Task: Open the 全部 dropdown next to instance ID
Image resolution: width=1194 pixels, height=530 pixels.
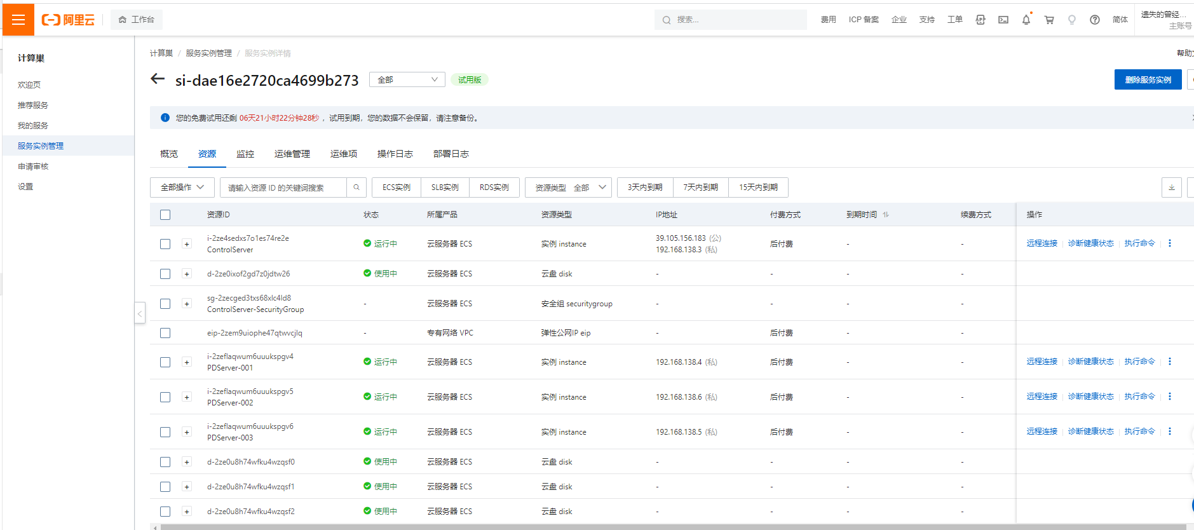Action: click(x=407, y=79)
